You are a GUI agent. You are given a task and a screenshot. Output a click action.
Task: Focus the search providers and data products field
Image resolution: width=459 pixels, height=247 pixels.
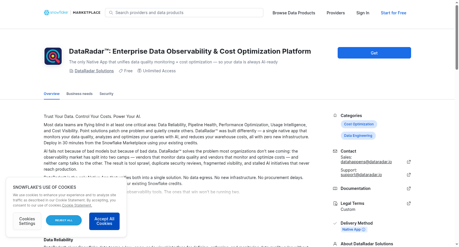184,13
